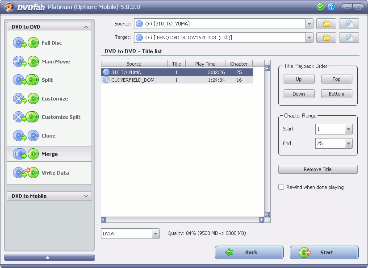Select Write Data menu item label

55,173
